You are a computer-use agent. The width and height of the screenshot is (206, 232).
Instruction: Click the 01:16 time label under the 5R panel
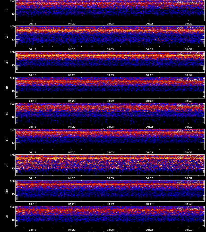point(33,127)
